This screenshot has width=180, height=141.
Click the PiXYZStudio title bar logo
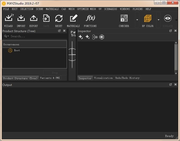pyautogui.click(x=4, y=4)
